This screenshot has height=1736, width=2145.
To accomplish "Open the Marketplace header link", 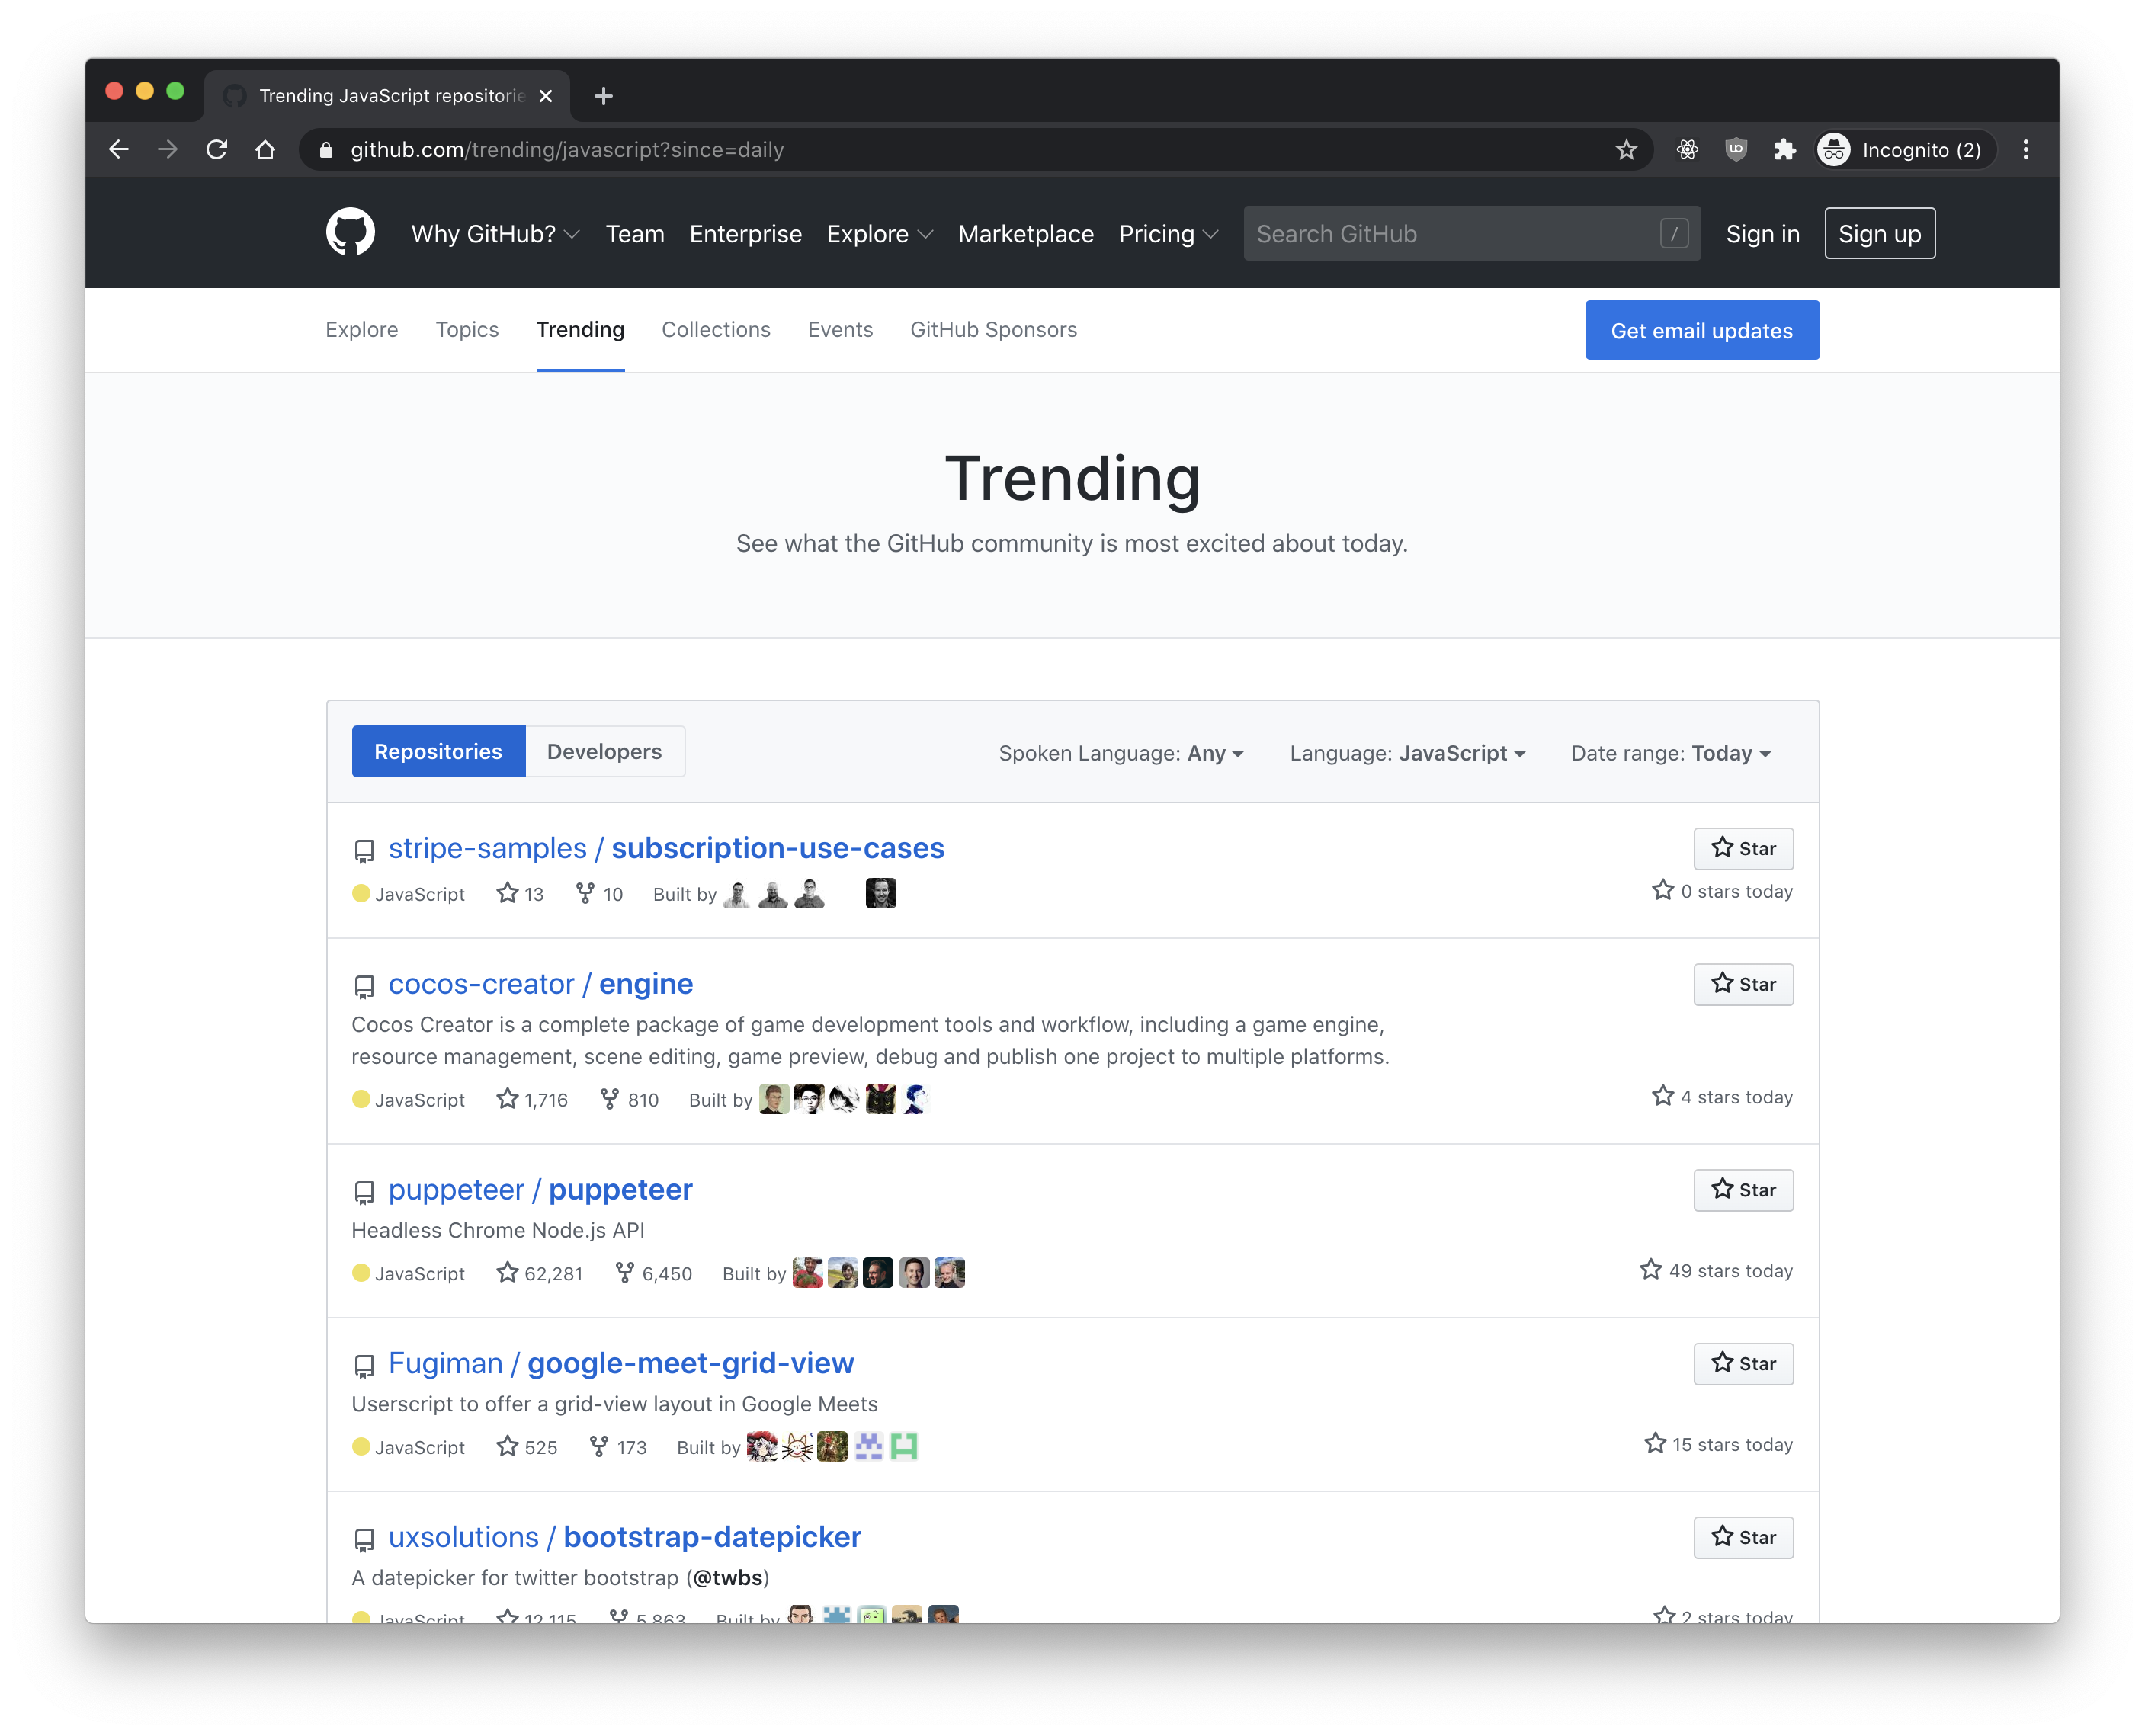I will pos(1026,234).
